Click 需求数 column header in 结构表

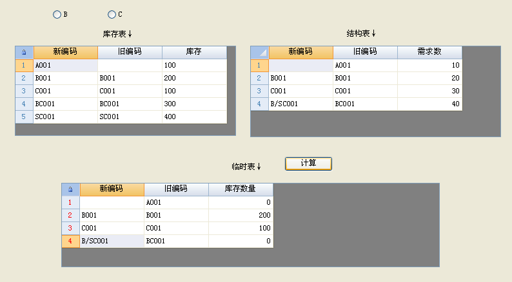coord(429,52)
